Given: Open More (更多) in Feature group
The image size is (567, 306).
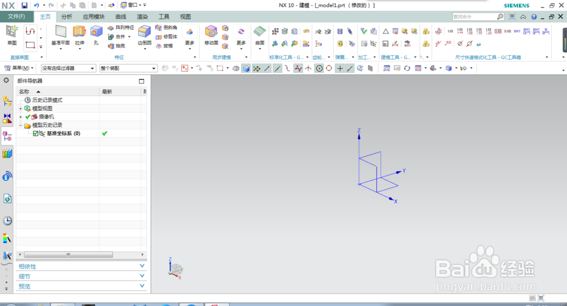Looking at the screenshot, I should [x=189, y=36].
